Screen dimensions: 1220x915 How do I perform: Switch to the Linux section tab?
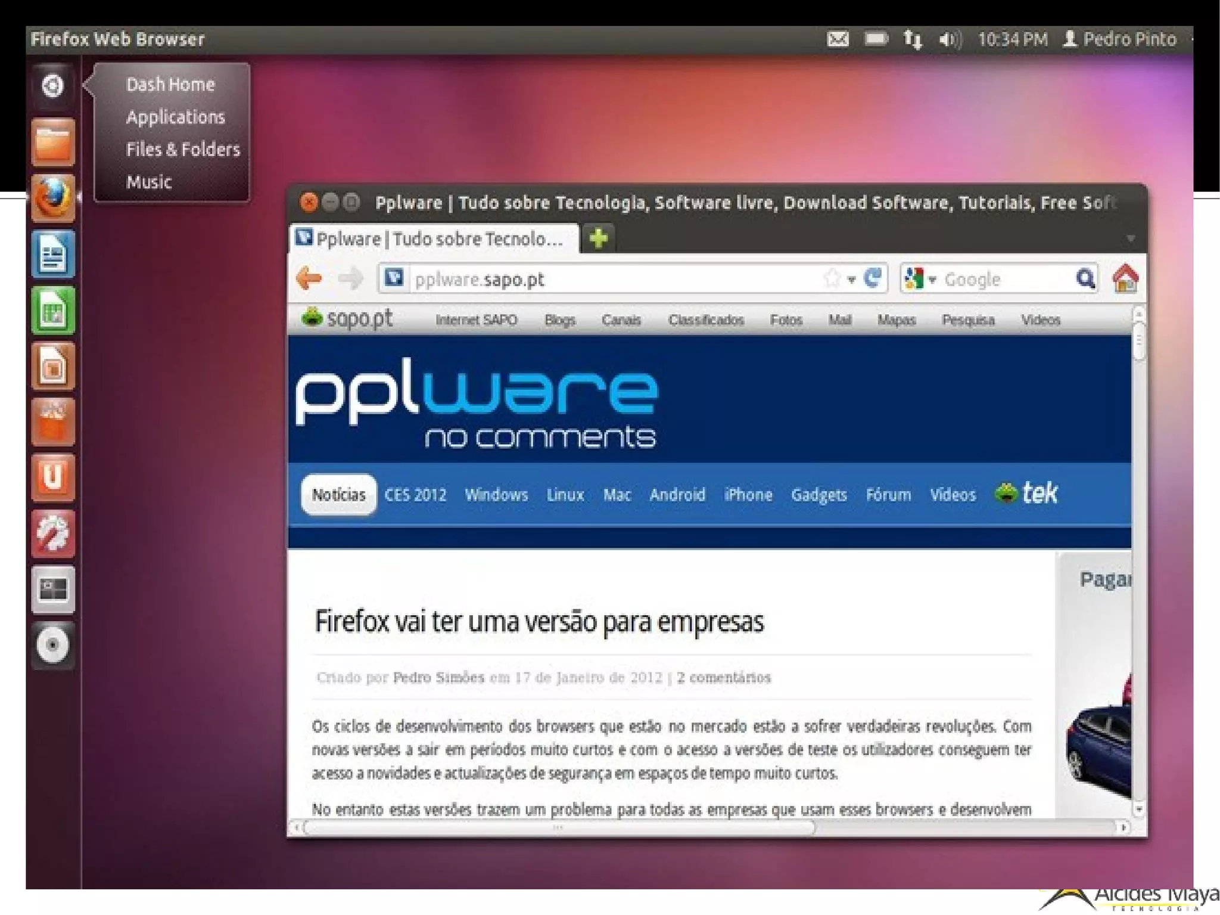tap(565, 495)
